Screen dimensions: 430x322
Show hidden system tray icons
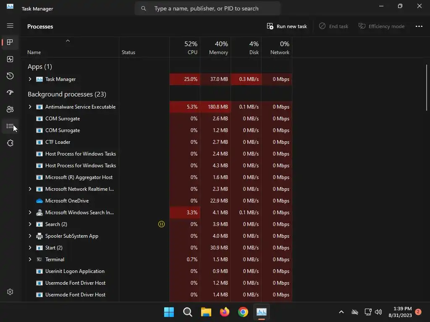(x=341, y=312)
